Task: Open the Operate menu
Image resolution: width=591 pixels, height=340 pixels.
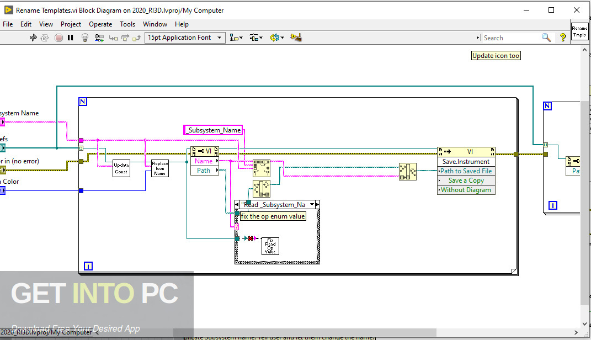Action: 100,24
